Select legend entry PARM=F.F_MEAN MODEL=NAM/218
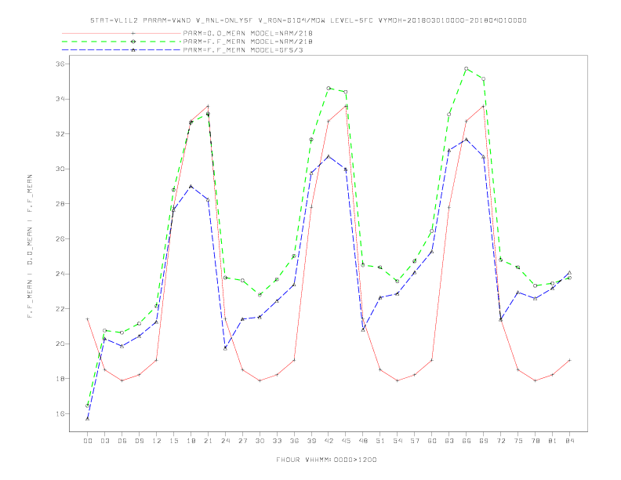621x480 pixels. coord(248,42)
